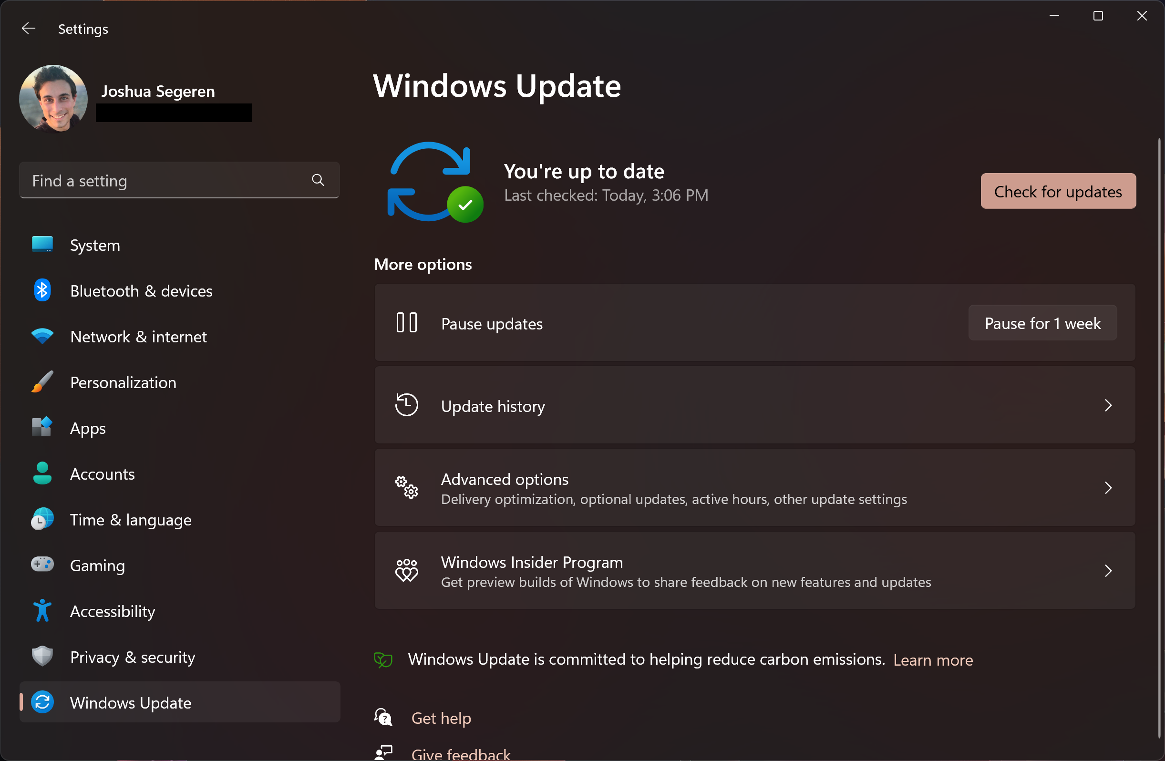This screenshot has height=761, width=1165.
Task: Click the Bluetooth icon in sidebar
Action: [42, 290]
